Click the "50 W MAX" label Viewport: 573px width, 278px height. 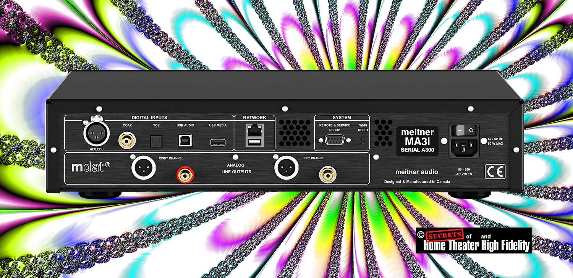(495, 143)
